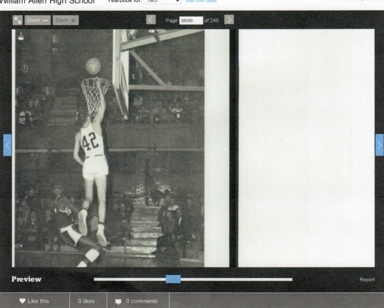Open the yearbook year dropdown

163,2
